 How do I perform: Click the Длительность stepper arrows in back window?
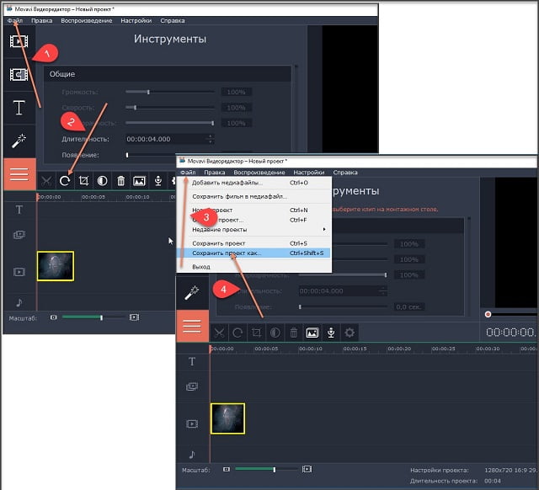pyautogui.click(x=211, y=139)
